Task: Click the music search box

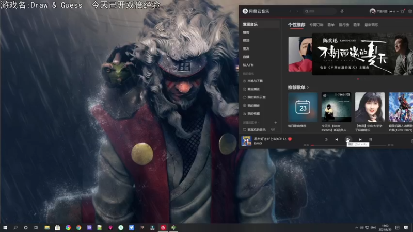Action: 320,11
